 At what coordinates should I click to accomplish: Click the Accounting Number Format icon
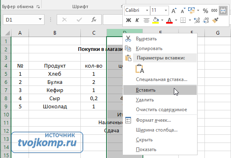pos(191,11)
